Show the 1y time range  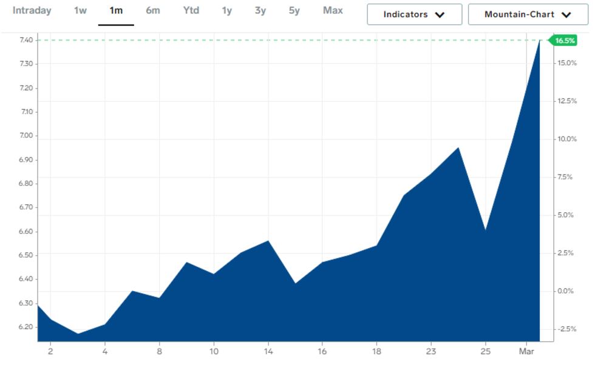pos(227,11)
